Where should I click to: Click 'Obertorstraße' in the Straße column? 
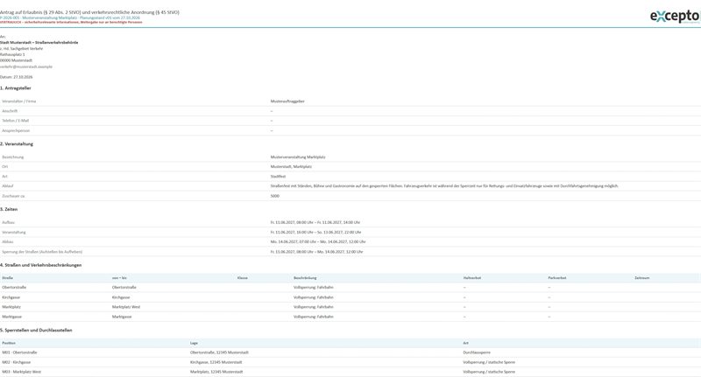[x=14, y=287]
